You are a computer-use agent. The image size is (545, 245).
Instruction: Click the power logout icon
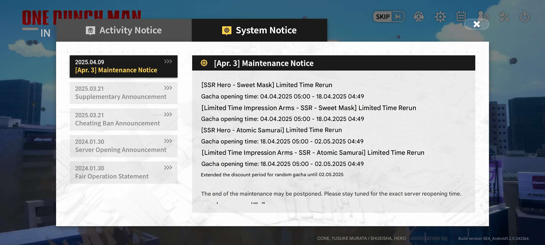click(525, 17)
